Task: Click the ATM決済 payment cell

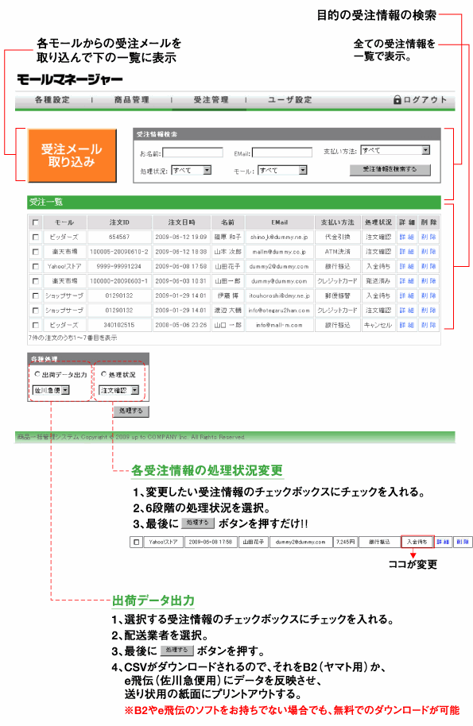Action: pos(337,252)
